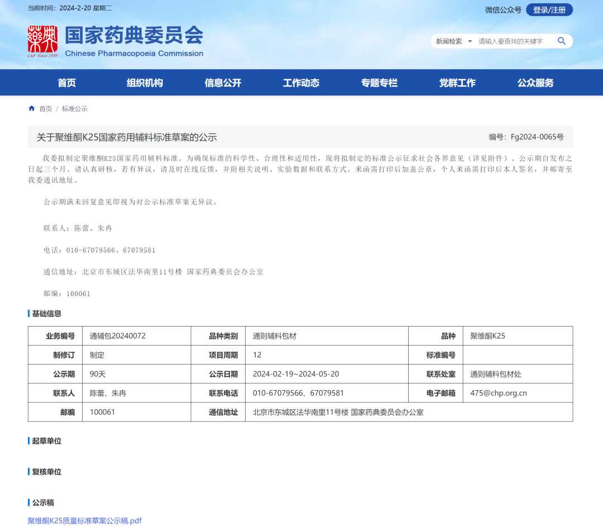
Task: Click the 国家药典委员会 site title
Action: click(134, 35)
